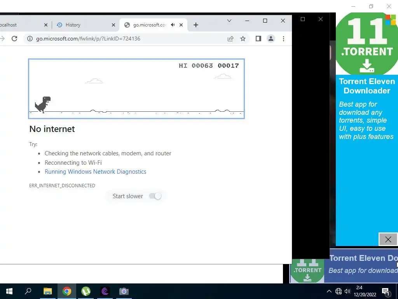Viewport: 398px width, 299px height.
Task: Open taskbar search
Action: click(x=28, y=291)
